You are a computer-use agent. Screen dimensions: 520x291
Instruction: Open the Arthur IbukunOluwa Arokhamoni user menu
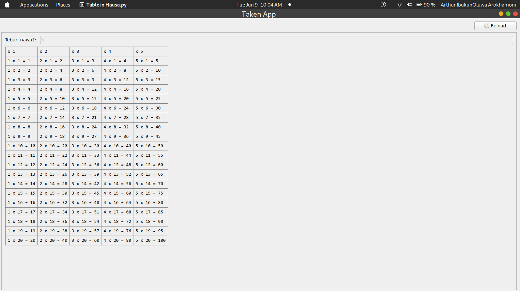pos(478,5)
